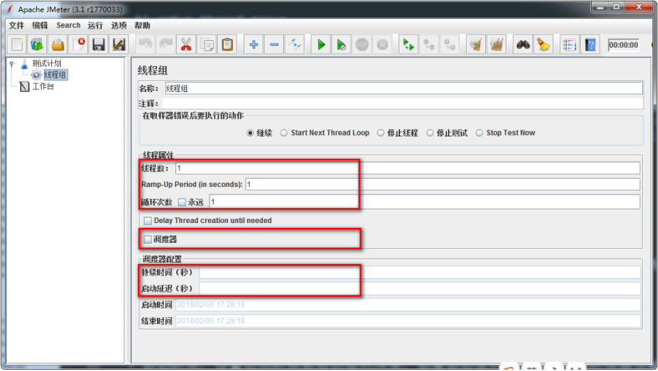
Task: Cut selection with scissors icon
Action: [186, 44]
